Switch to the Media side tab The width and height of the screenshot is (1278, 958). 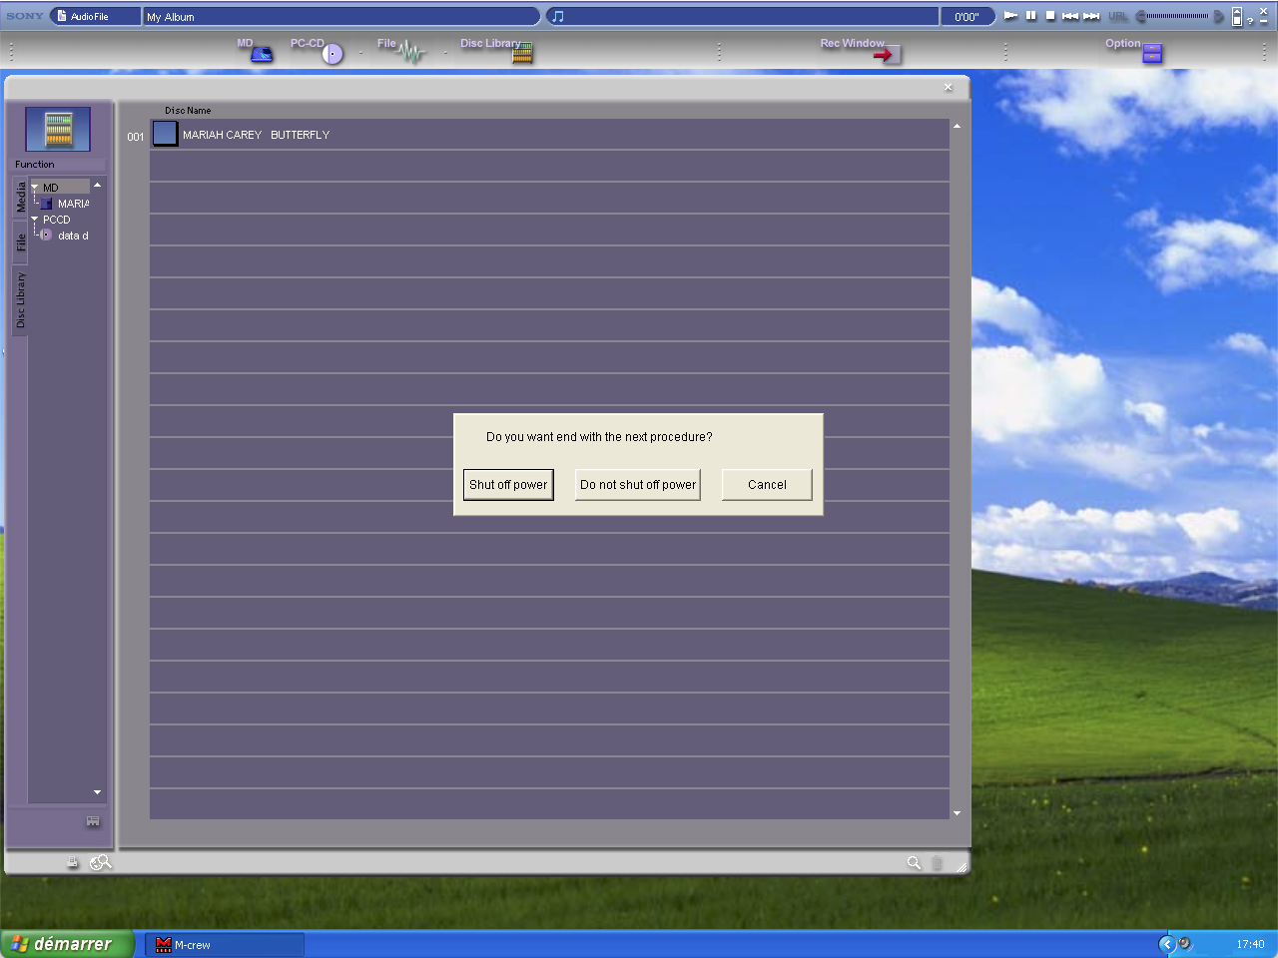(x=20, y=198)
